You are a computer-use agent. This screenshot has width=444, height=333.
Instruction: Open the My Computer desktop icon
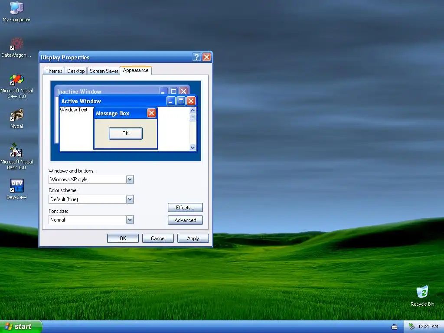16,11
